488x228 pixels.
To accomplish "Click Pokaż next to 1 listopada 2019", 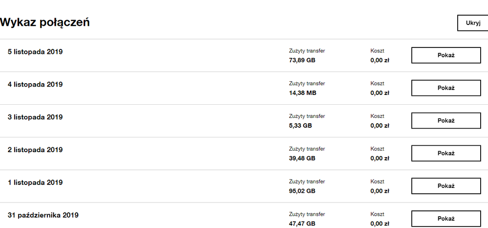I will (x=446, y=186).
